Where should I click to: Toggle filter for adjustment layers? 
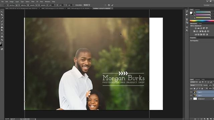click(203, 82)
